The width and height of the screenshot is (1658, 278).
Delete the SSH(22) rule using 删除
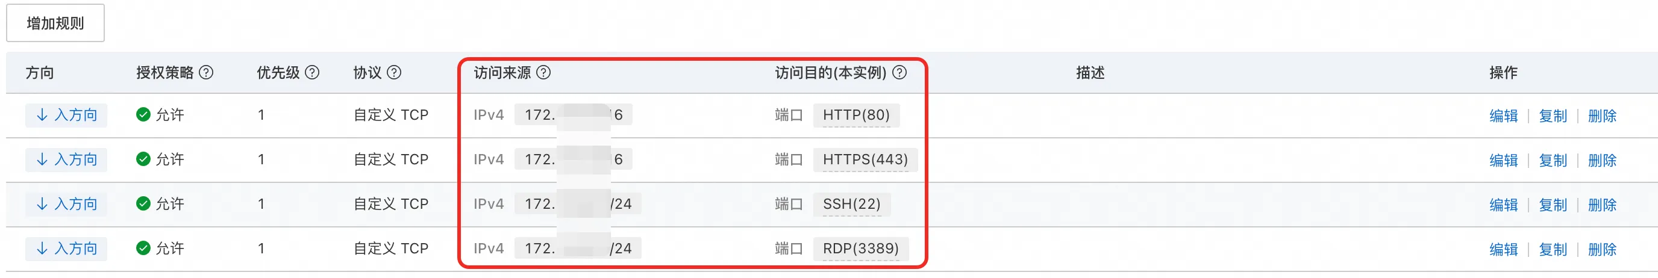[x=1602, y=205]
